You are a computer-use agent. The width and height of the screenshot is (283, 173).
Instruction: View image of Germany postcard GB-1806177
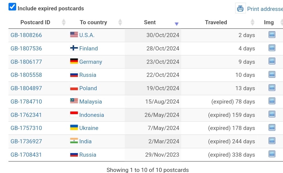[272, 61]
